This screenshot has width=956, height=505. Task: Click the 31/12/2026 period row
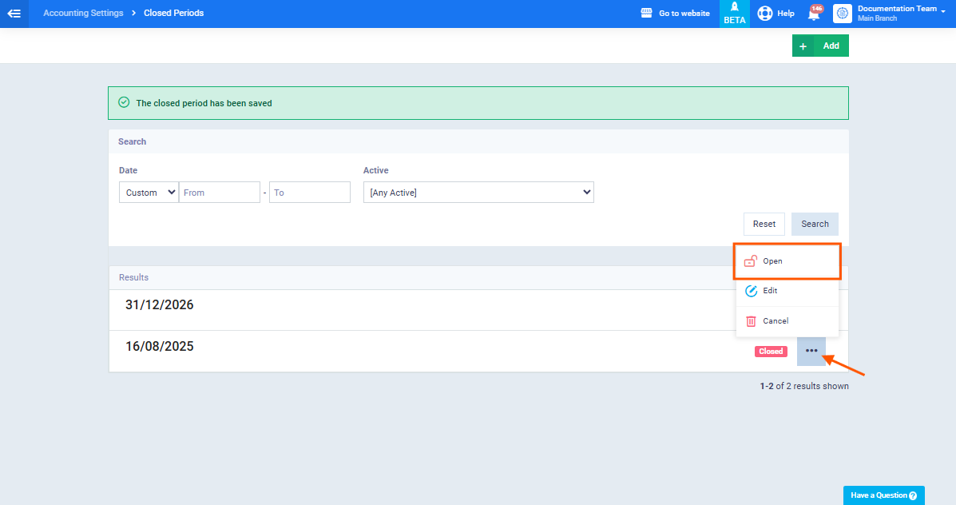tap(478, 310)
